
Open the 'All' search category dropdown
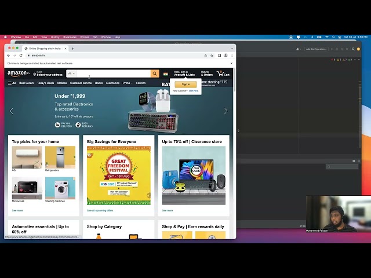tap(71, 74)
